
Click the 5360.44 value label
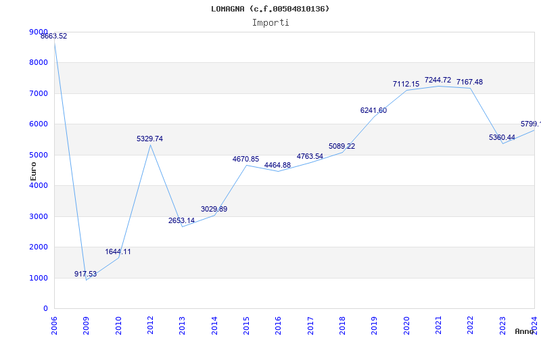pos(502,138)
